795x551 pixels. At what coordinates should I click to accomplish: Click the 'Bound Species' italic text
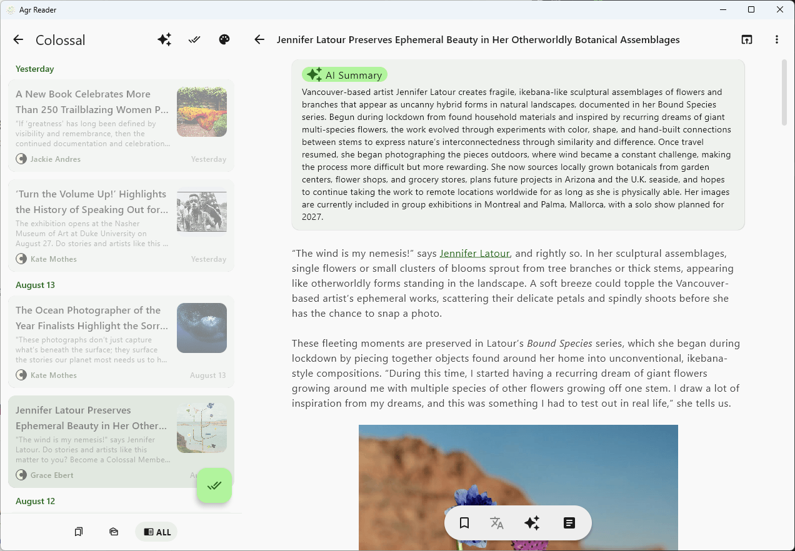click(x=559, y=344)
